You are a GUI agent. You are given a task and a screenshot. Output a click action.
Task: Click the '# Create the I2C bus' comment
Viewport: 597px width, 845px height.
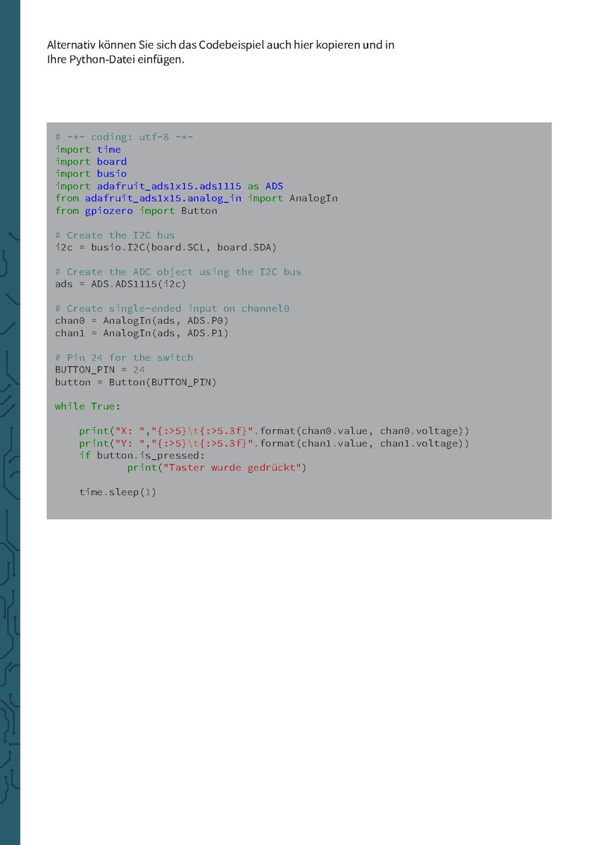coord(115,235)
